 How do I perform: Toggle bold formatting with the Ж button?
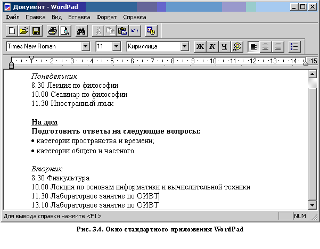[x=200, y=47]
